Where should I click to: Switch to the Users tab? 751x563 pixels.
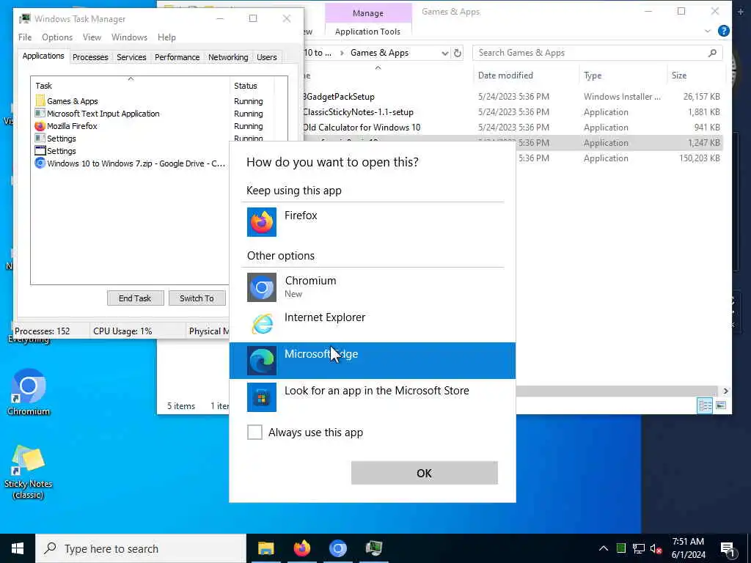click(267, 57)
